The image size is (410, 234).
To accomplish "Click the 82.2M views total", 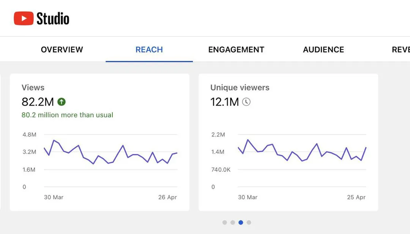I will click(38, 102).
